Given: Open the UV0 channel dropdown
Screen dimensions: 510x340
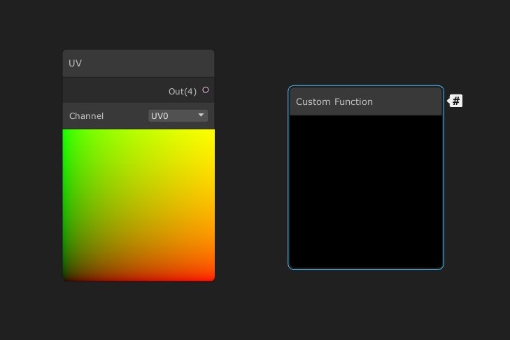Looking at the screenshot, I should point(178,115).
